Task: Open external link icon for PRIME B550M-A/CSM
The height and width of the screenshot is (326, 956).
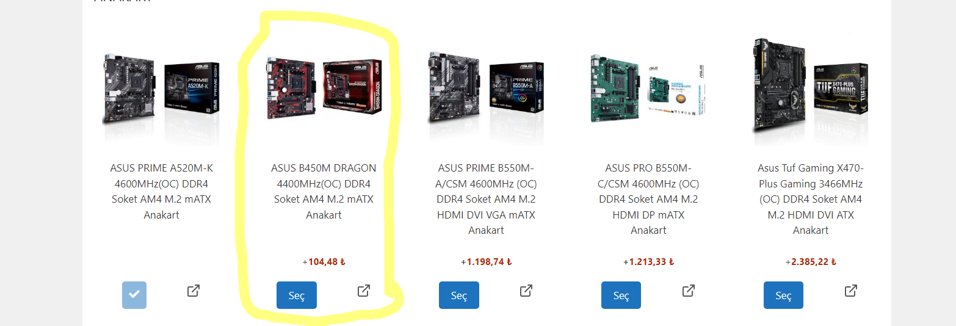Action: click(526, 291)
